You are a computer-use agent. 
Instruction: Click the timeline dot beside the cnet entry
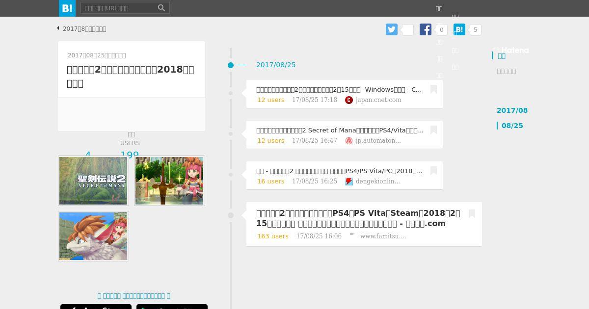pos(231,93)
